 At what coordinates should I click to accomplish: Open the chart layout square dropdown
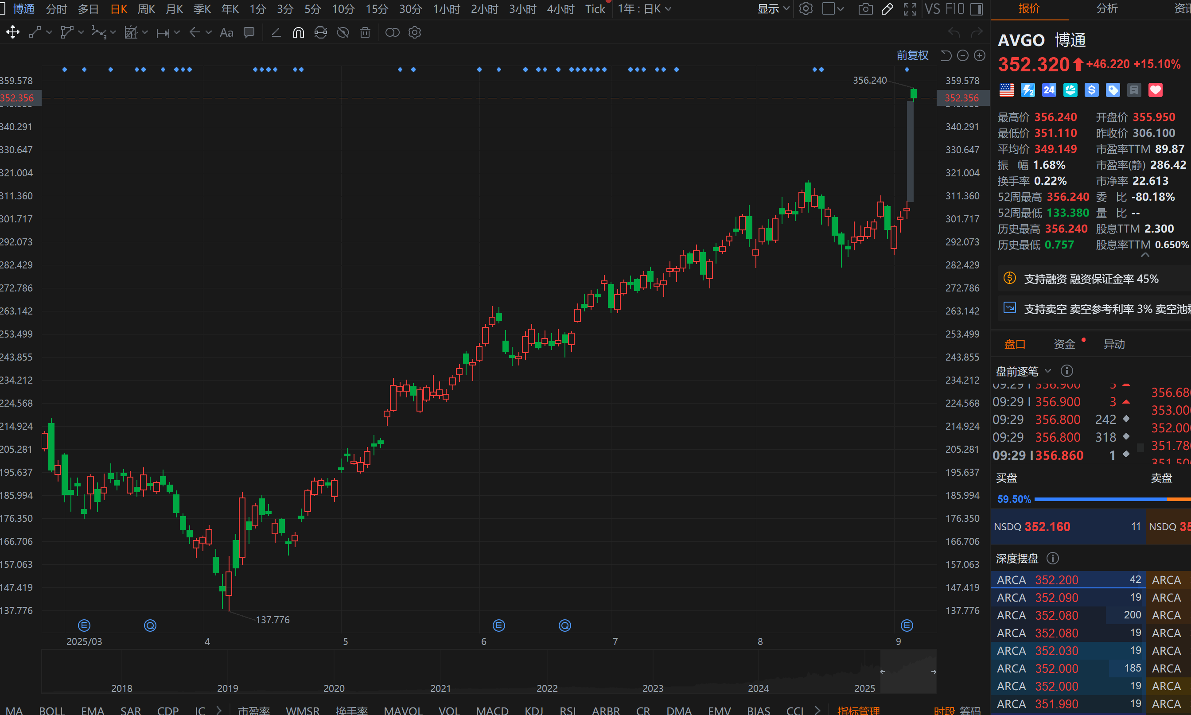833,9
